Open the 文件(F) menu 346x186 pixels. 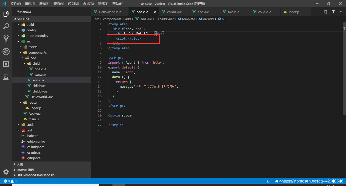pyautogui.click(x=16, y=4)
